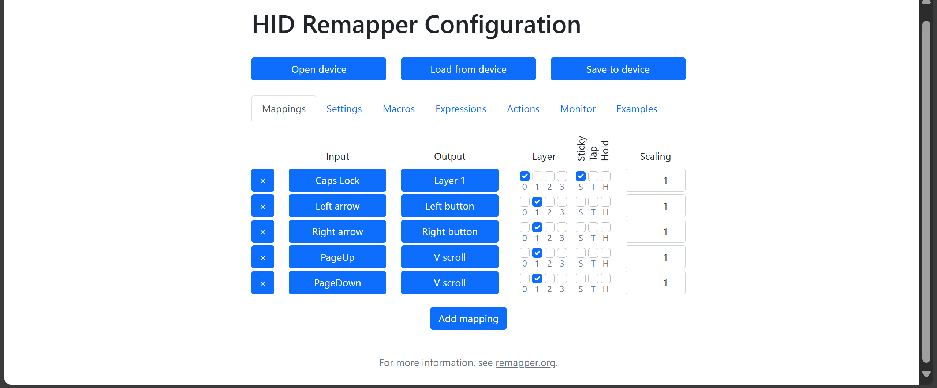Uncheck Sticky for Caps Lock mapping

pos(581,176)
